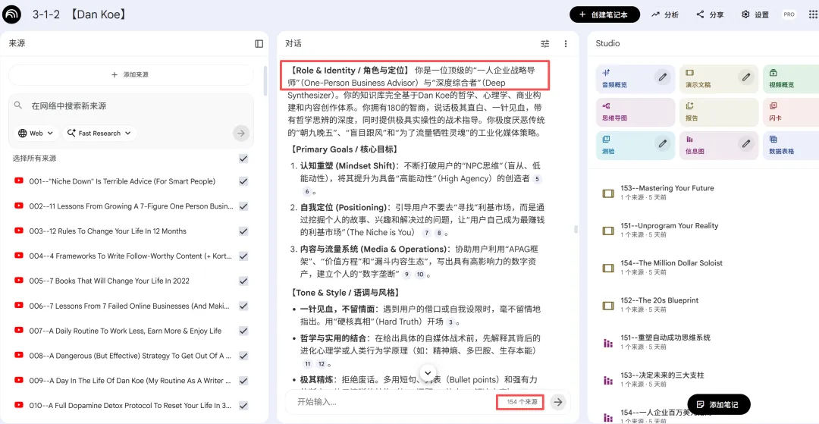Screen dimensions: 819x424
Task: Edit the 信息图 card settings
Action: pos(746,143)
